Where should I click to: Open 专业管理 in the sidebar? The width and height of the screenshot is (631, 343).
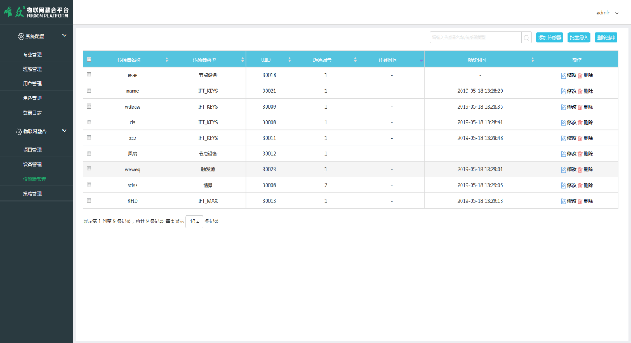[x=32, y=54]
